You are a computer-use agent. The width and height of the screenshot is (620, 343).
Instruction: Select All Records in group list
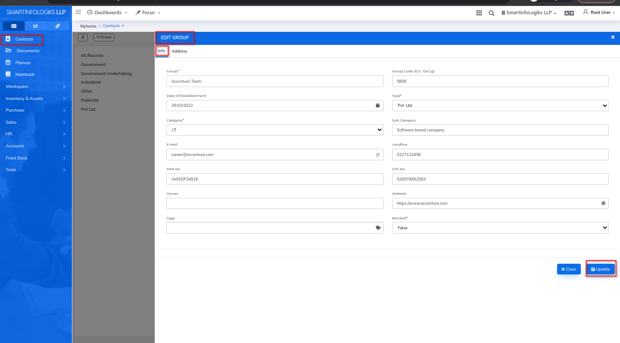point(92,56)
